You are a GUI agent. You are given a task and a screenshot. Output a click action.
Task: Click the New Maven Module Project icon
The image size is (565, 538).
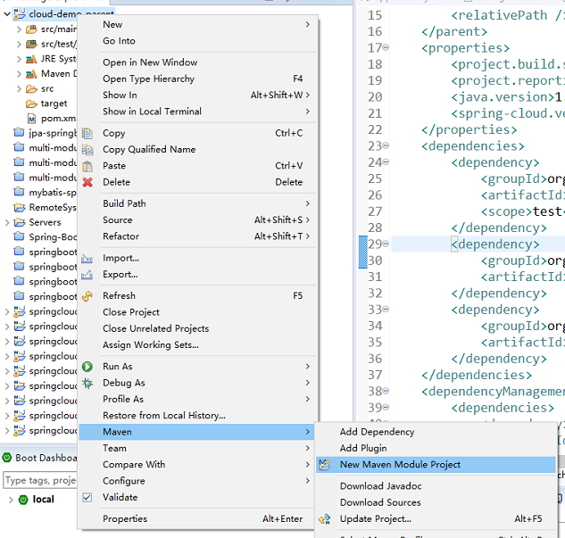pyautogui.click(x=325, y=465)
